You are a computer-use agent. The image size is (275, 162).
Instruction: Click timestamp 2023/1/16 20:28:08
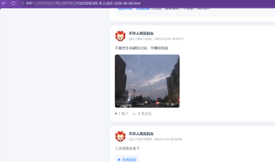168,139
